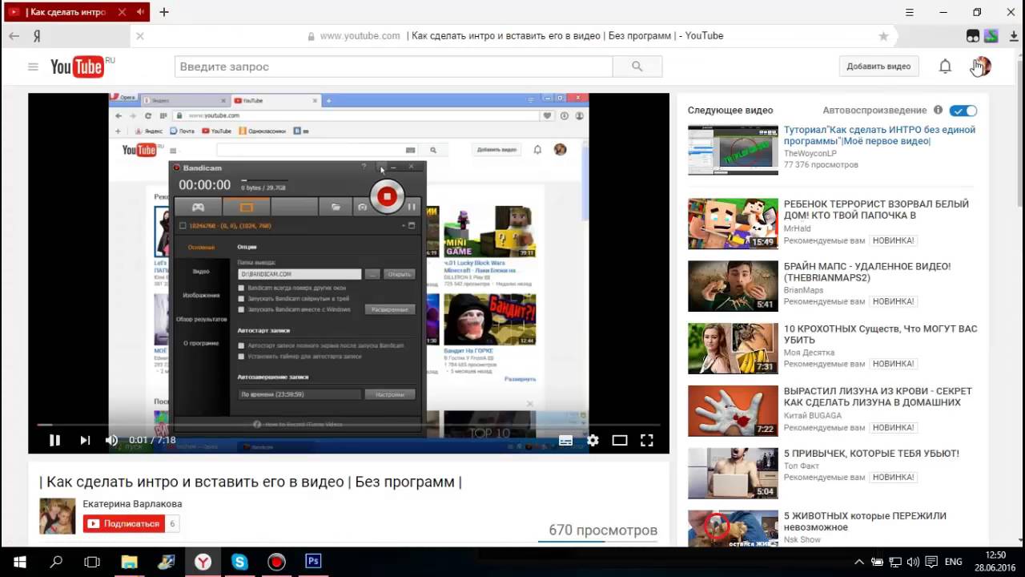Open the channel avatar picture

click(57, 516)
